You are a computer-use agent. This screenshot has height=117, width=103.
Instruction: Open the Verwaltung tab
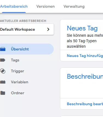point(74,7)
